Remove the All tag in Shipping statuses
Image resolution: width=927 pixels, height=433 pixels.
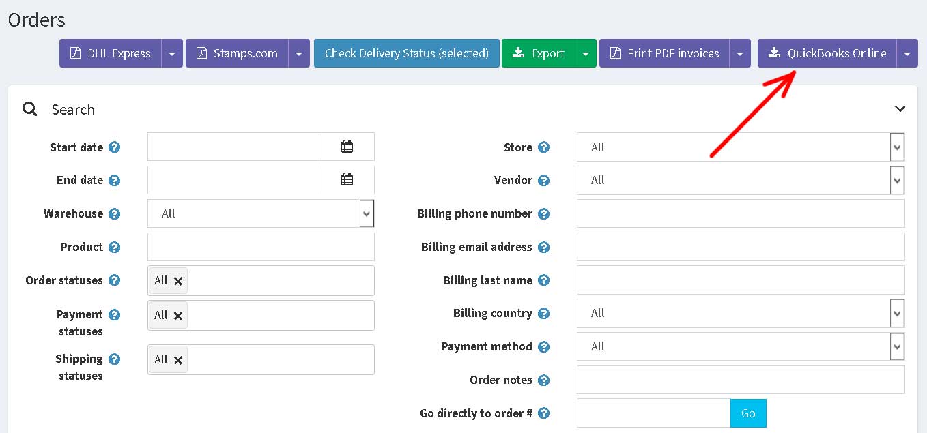[178, 360]
